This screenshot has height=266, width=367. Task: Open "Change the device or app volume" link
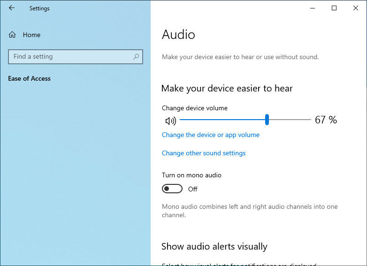click(x=211, y=135)
